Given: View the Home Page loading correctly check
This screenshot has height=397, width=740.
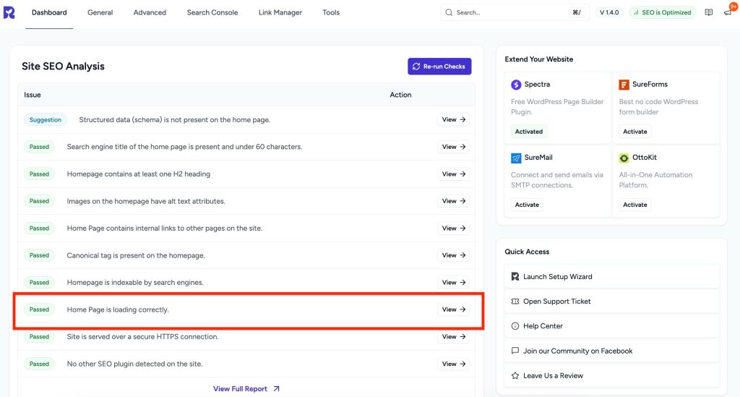Looking at the screenshot, I should click(x=453, y=310).
